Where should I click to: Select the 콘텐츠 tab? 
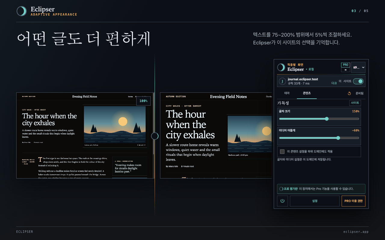[x=307, y=93]
